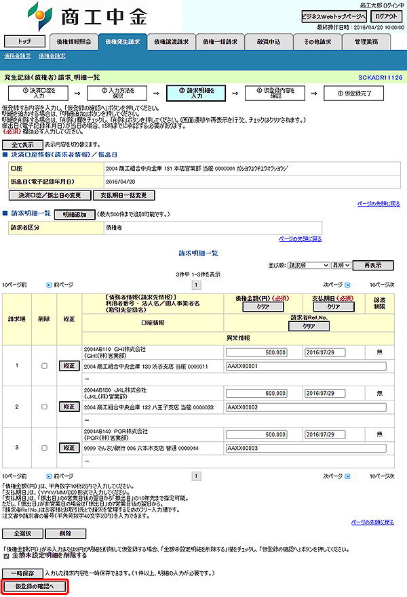Switch to 管理業務 tab
407x597 pixels.
[366, 42]
